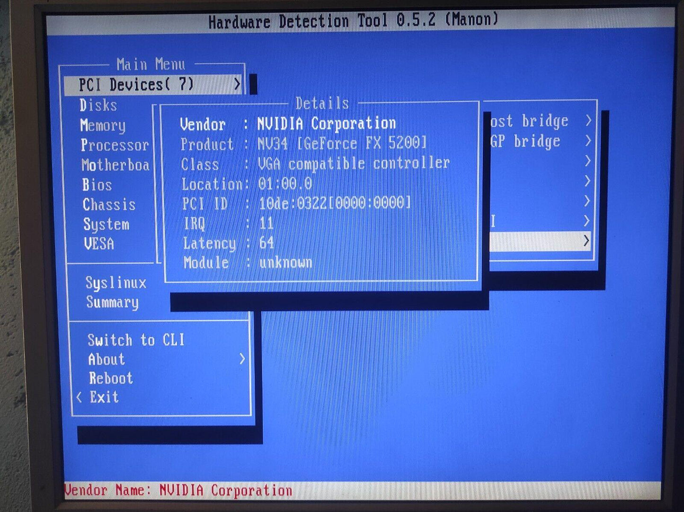684x512 pixels.
Task: Select the AGP bridge device entry
Action: [525, 141]
